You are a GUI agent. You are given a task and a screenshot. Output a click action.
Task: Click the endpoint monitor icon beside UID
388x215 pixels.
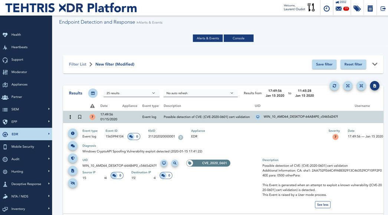164,163
